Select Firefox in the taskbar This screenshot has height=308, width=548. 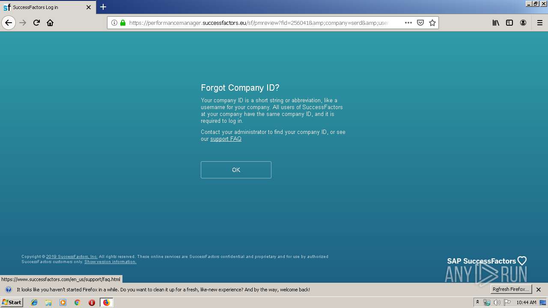tap(106, 302)
